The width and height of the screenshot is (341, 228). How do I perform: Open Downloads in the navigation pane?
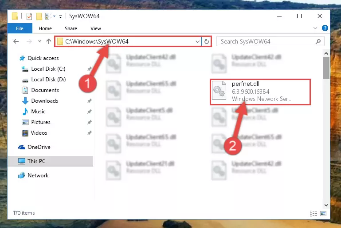point(45,101)
